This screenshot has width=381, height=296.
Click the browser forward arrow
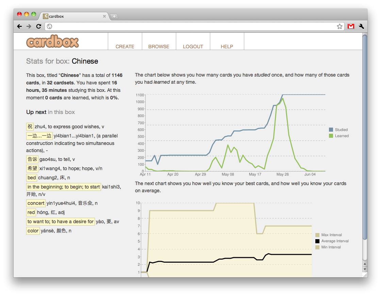click(29, 26)
